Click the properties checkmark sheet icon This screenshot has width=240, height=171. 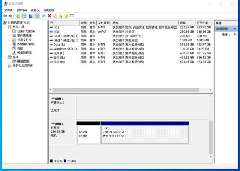pyautogui.click(x=55, y=16)
